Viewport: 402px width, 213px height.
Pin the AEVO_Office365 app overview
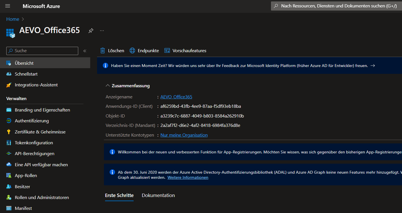[91, 31]
